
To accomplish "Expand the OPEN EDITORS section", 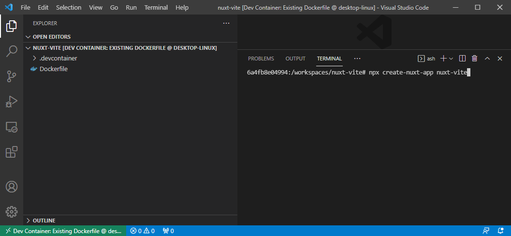I will click(131, 37).
